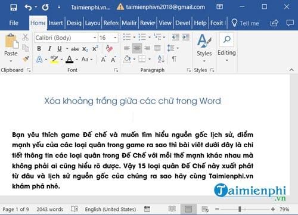Toggle Underline formatting

60,48
